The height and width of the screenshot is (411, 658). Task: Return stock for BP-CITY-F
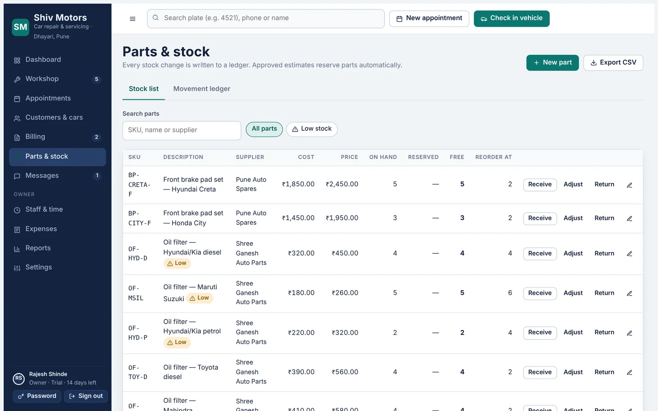click(x=605, y=218)
